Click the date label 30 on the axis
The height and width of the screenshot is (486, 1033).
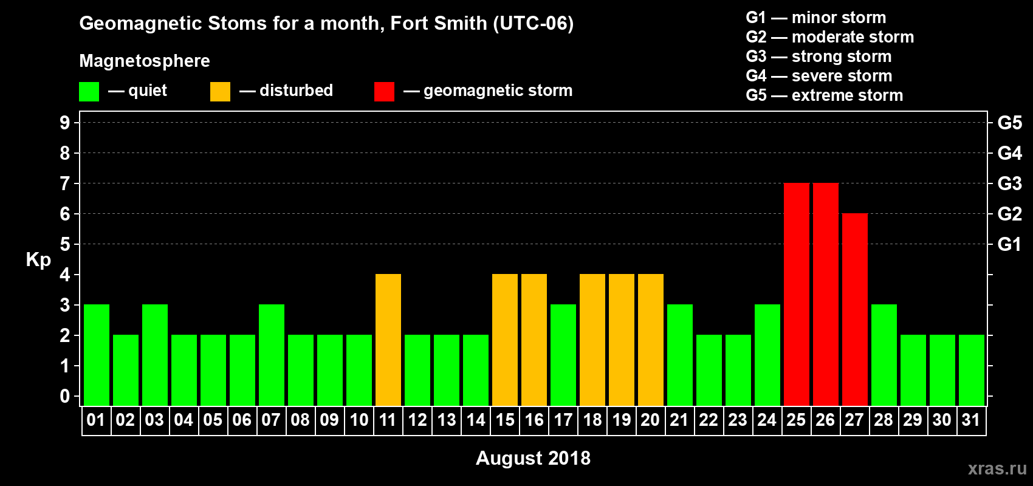(942, 420)
